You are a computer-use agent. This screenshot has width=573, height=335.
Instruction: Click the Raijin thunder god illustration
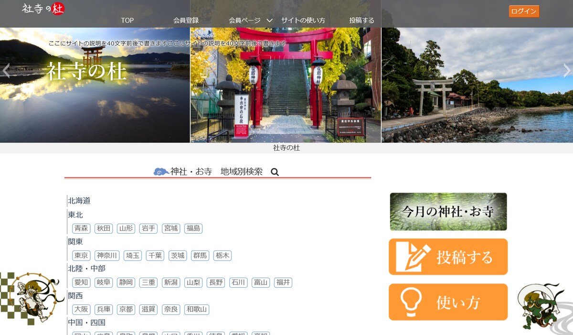tap(32, 298)
